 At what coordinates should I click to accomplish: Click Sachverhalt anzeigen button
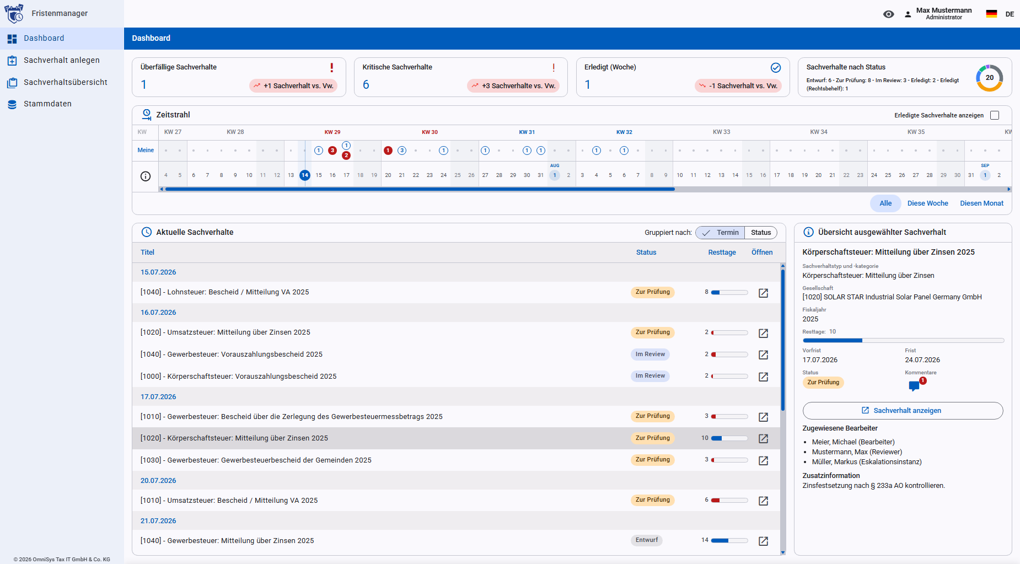903,411
